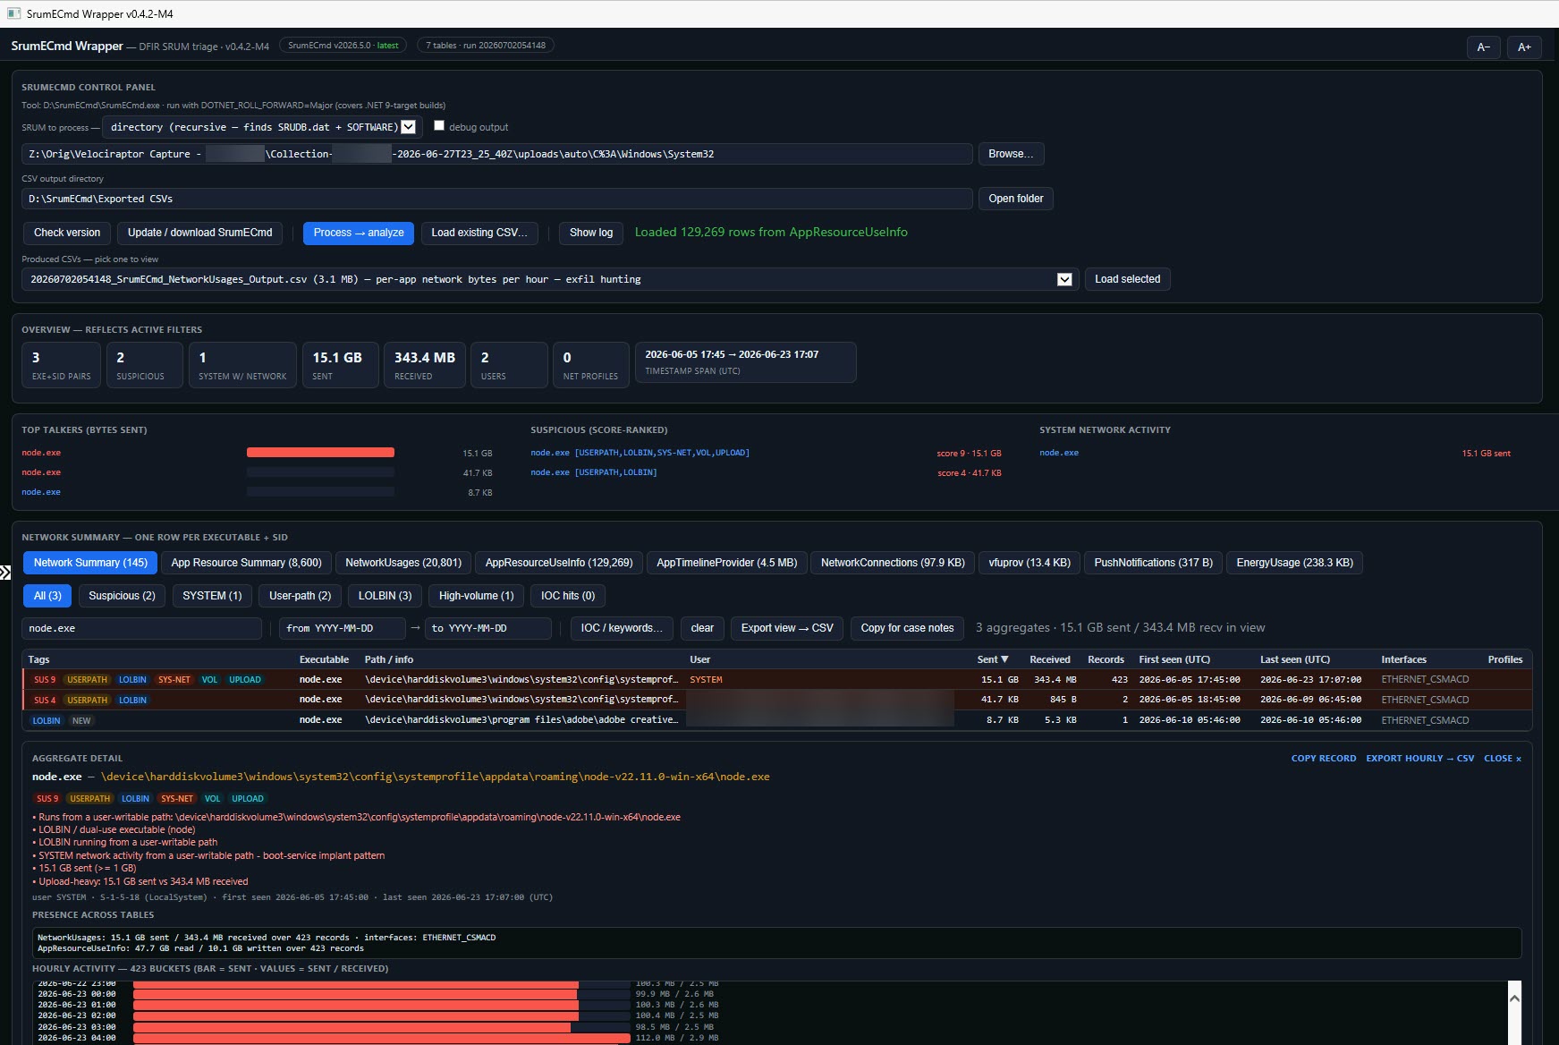Sort by the Sent column header

(992, 659)
